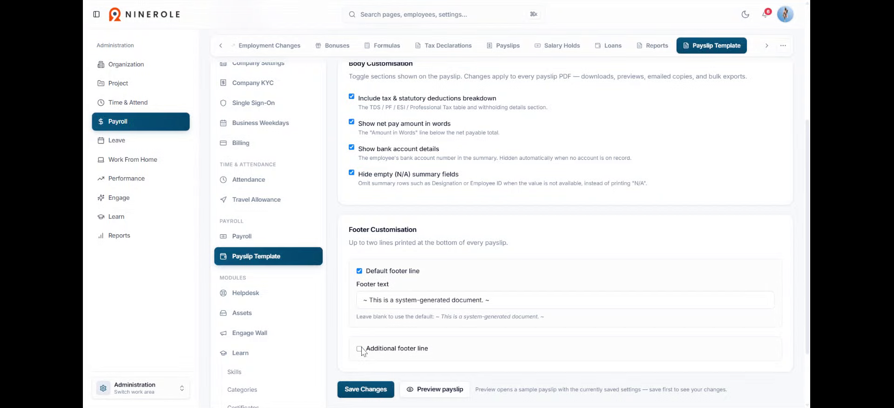Toggle the sidebar collapse icon
This screenshot has width=894, height=408.
click(x=96, y=14)
